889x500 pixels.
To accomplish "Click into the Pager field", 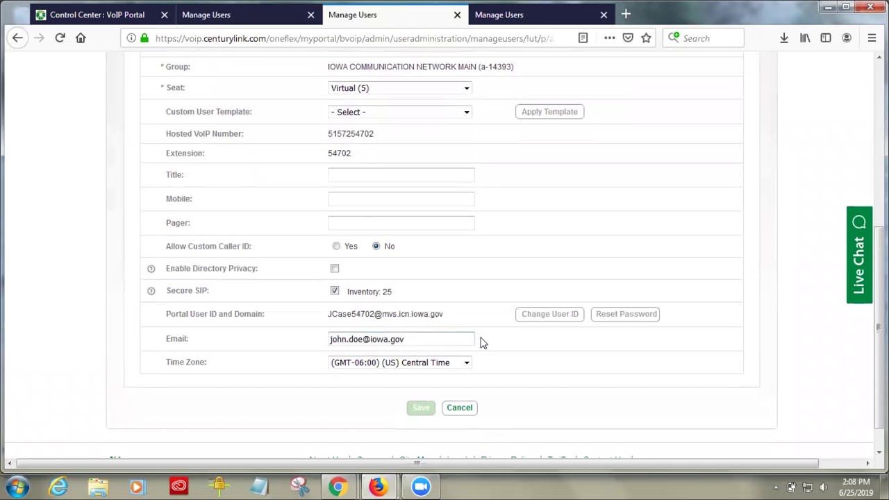I will point(401,223).
